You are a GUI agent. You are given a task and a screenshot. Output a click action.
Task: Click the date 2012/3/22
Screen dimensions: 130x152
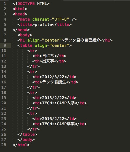pyautogui.click(x=53, y=77)
